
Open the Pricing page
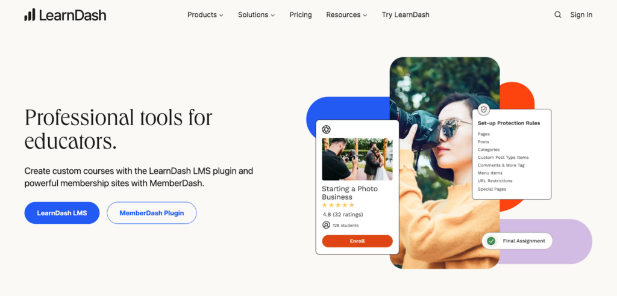[x=301, y=15]
